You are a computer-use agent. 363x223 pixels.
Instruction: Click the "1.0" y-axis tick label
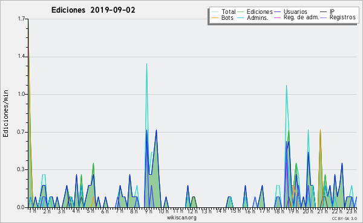[21, 94]
